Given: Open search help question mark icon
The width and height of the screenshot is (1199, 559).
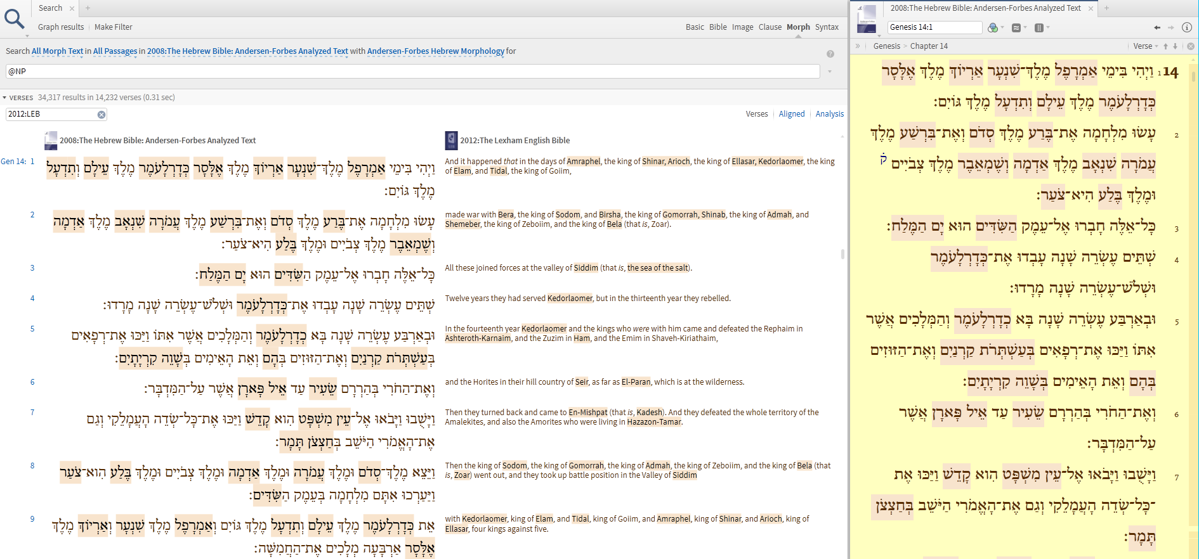Looking at the screenshot, I should point(830,54).
